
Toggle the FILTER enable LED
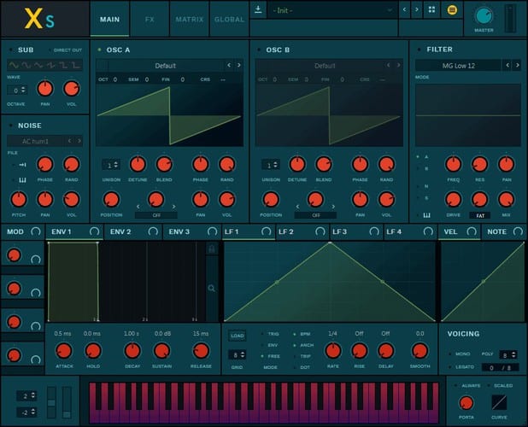coord(419,50)
